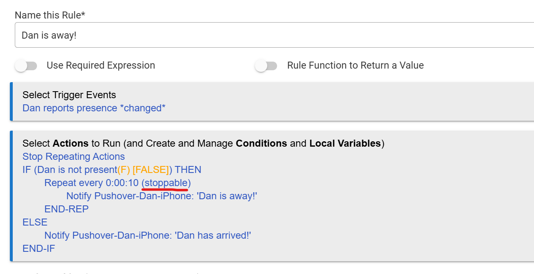Click the rule name input field
This screenshot has width=534, height=274.
(271, 35)
